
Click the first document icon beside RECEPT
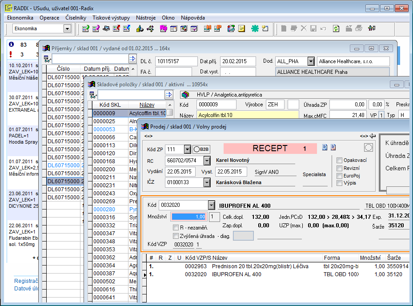tap(325, 148)
